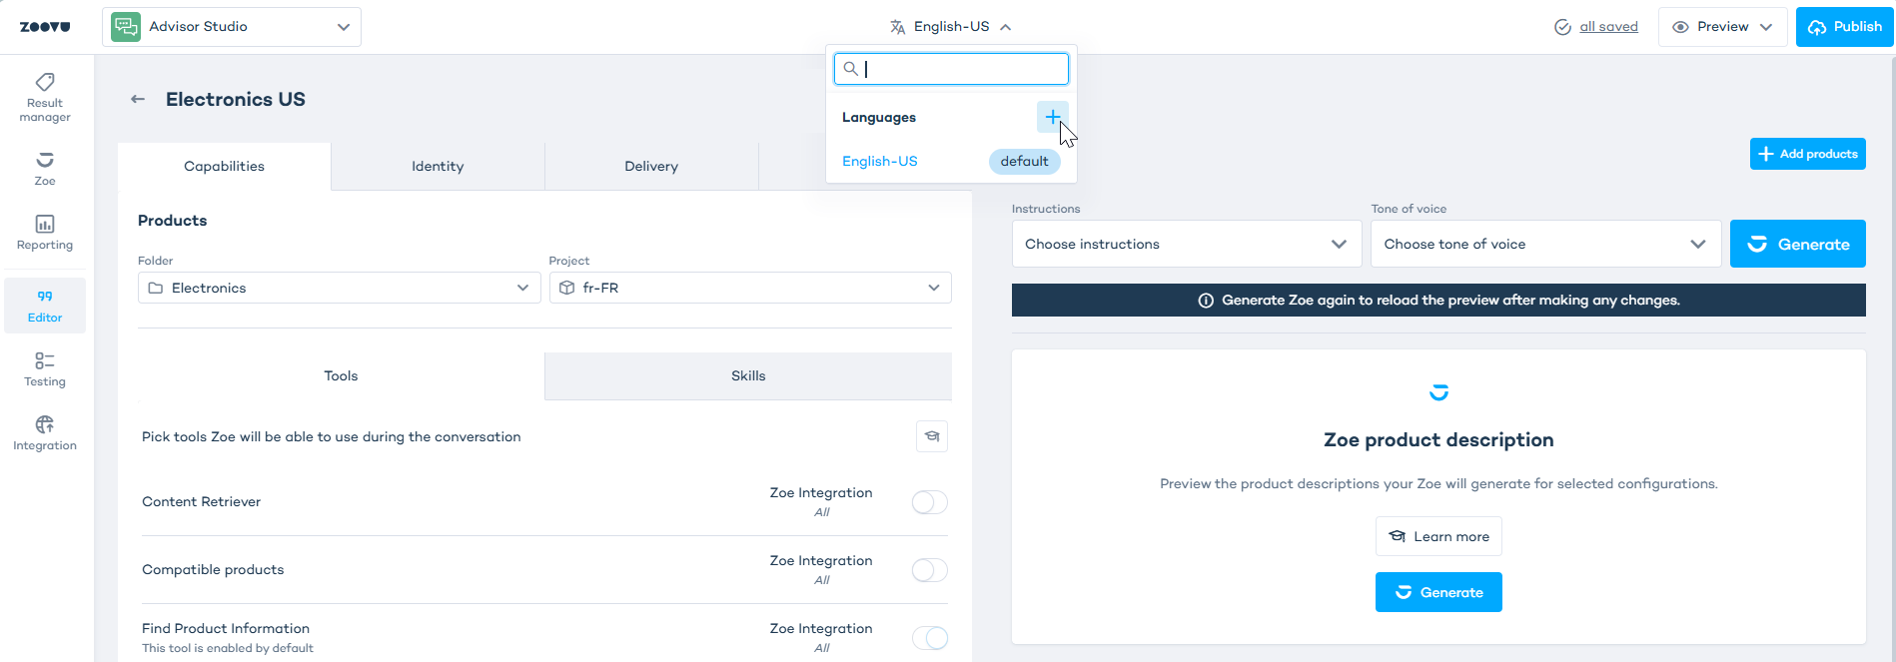Click the Add products button
1896x662 pixels.
(x=1808, y=154)
